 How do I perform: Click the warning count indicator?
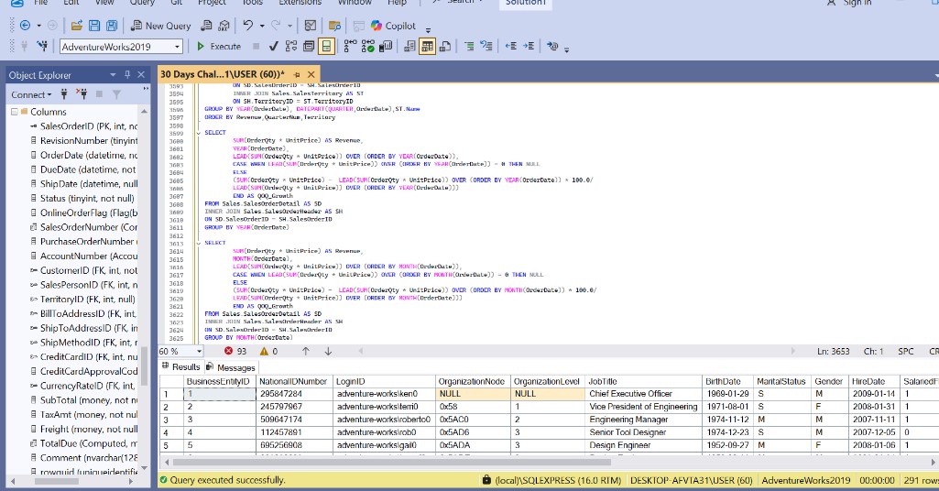[269, 352]
